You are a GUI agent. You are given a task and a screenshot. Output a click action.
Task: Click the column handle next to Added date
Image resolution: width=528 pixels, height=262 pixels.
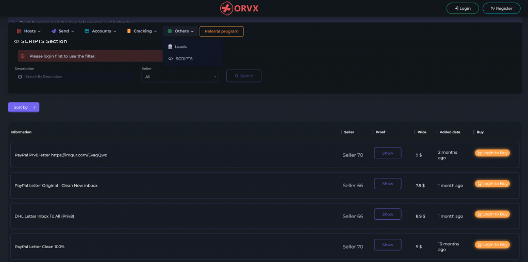(x=437, y=132)
